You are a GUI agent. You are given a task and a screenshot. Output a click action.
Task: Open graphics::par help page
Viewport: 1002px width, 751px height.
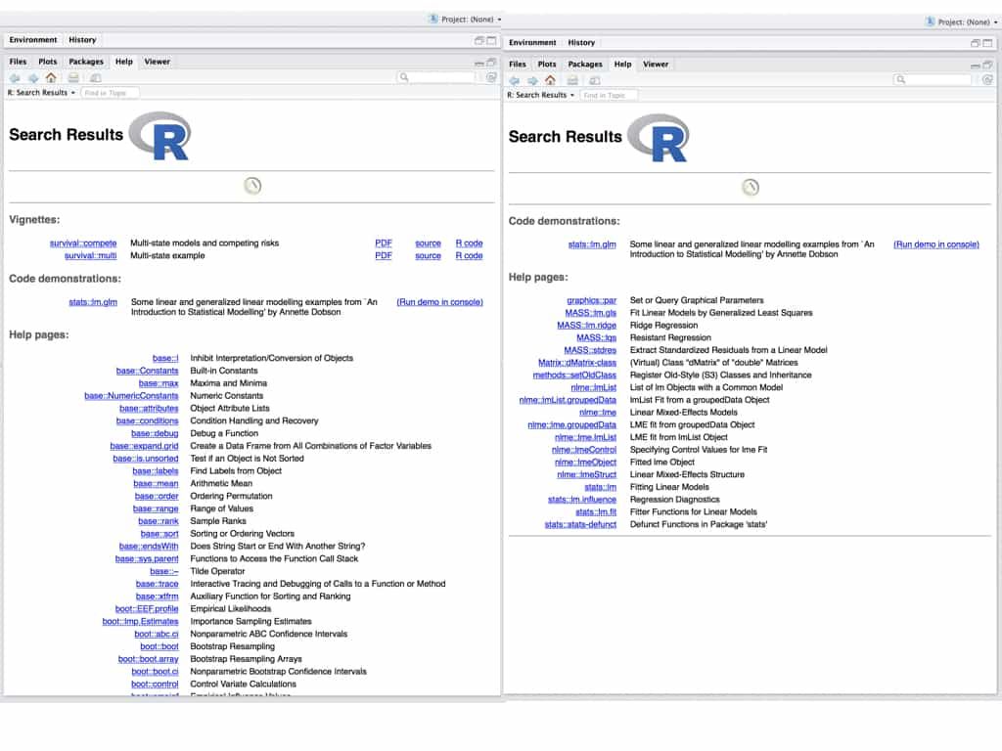coord(591,301)
